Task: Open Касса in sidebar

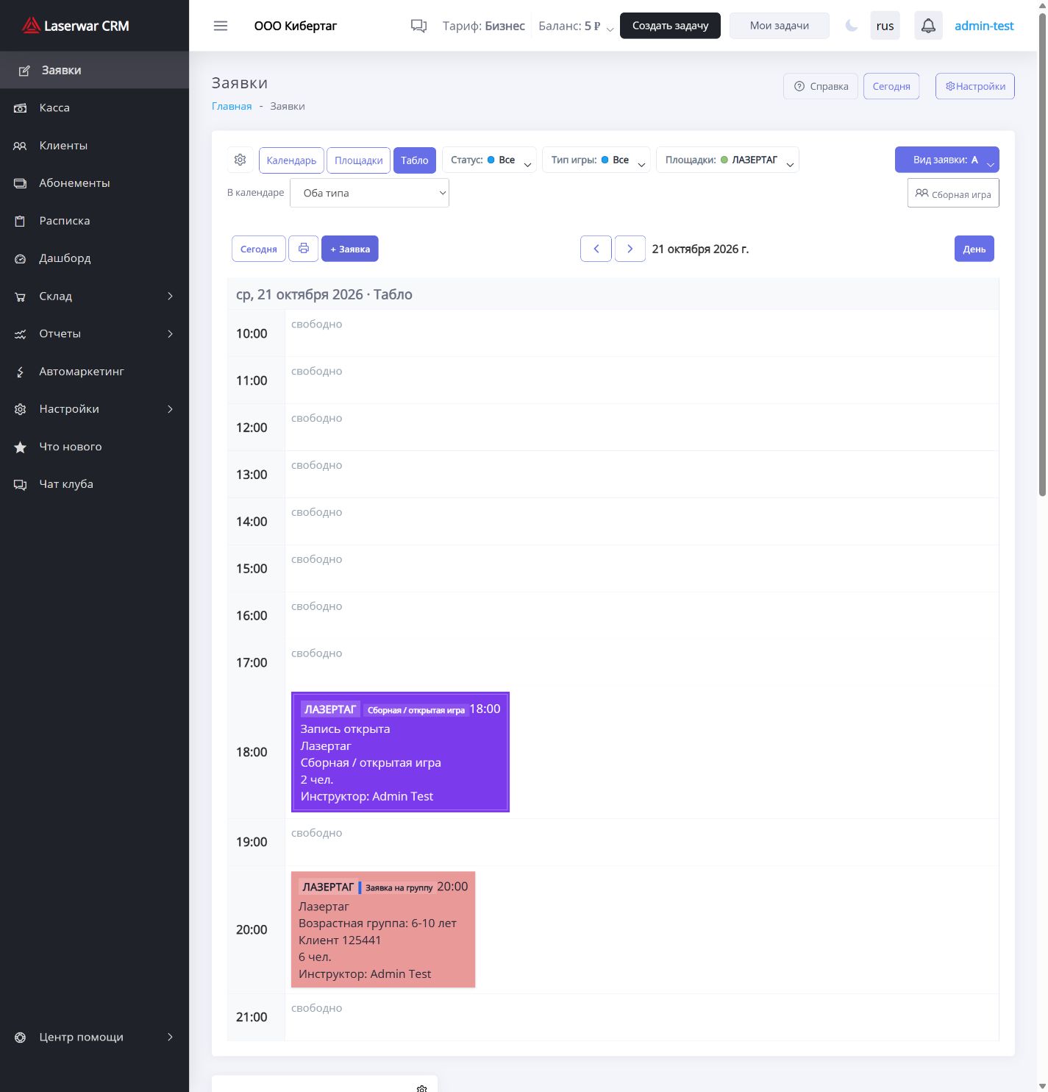Action: (94, 107)
